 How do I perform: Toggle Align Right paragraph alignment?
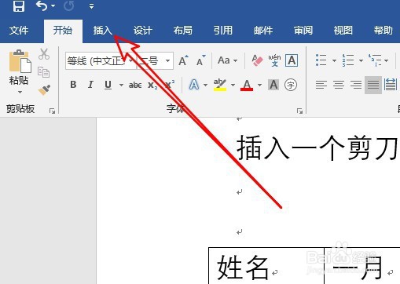coord(356,85)
